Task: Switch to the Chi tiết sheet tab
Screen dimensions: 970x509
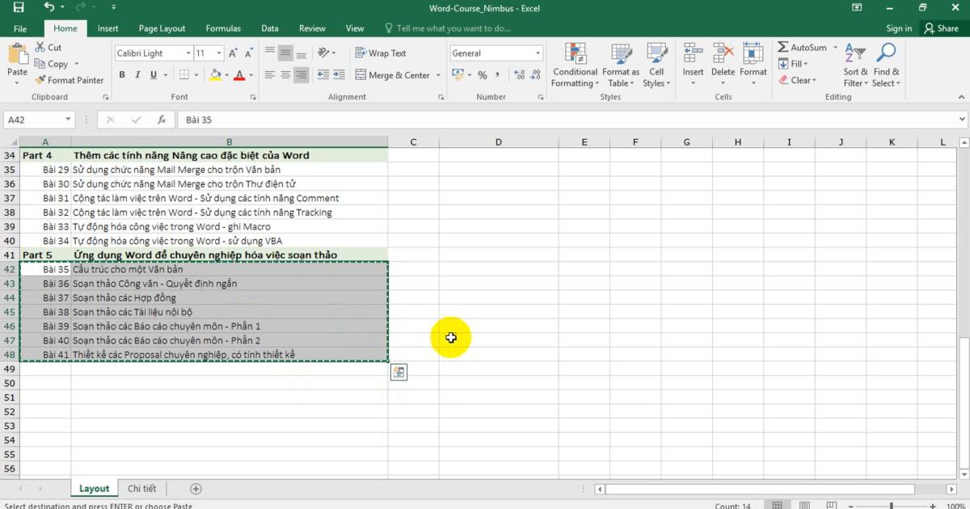Action: 141,488
